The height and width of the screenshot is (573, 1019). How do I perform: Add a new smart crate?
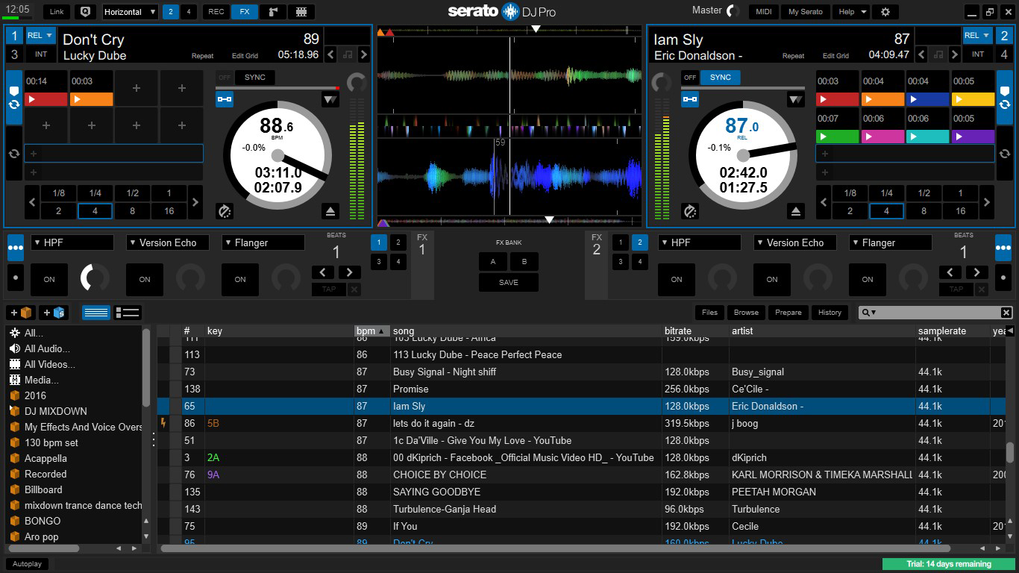pyautogui.click(x=54, y=313)
